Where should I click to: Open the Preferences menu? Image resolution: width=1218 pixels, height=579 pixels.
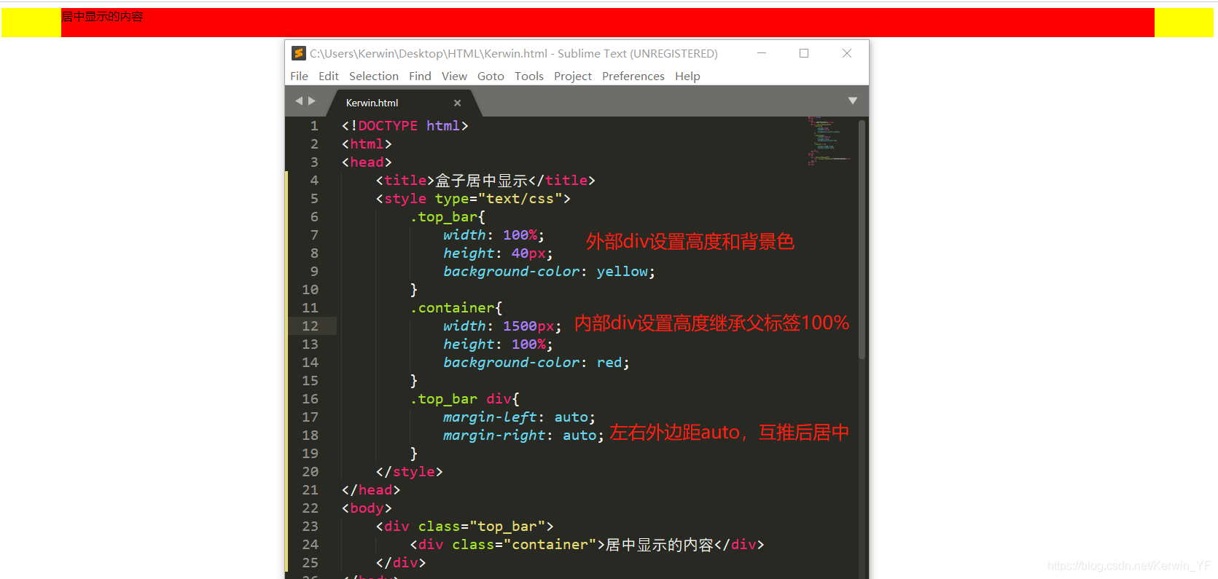633,76
